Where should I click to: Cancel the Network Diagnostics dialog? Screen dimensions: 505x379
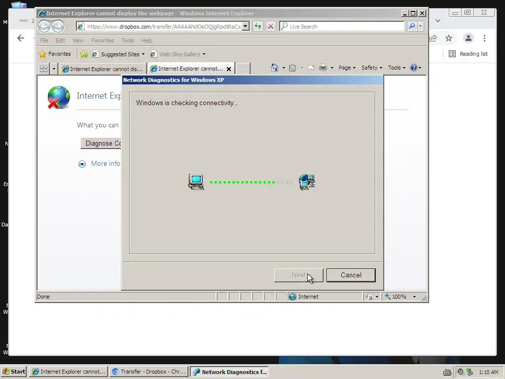[x=351, y=275]
